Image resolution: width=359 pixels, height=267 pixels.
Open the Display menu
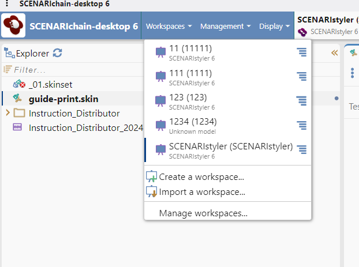(x=275, y=27)
